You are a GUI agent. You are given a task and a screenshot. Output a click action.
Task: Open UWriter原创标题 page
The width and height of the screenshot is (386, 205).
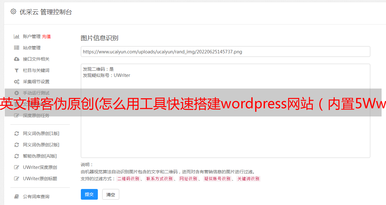[x=40, y=179]
